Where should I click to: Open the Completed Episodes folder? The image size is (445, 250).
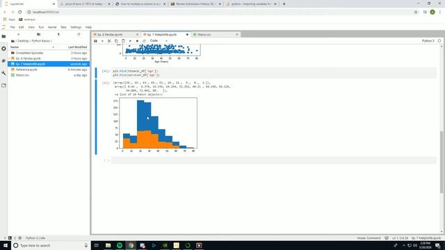(x=49, y=53)
